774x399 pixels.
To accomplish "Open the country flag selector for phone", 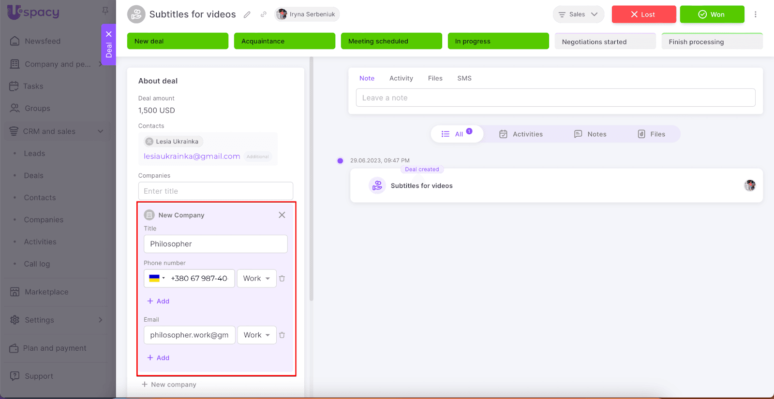I will click(157, 279).
